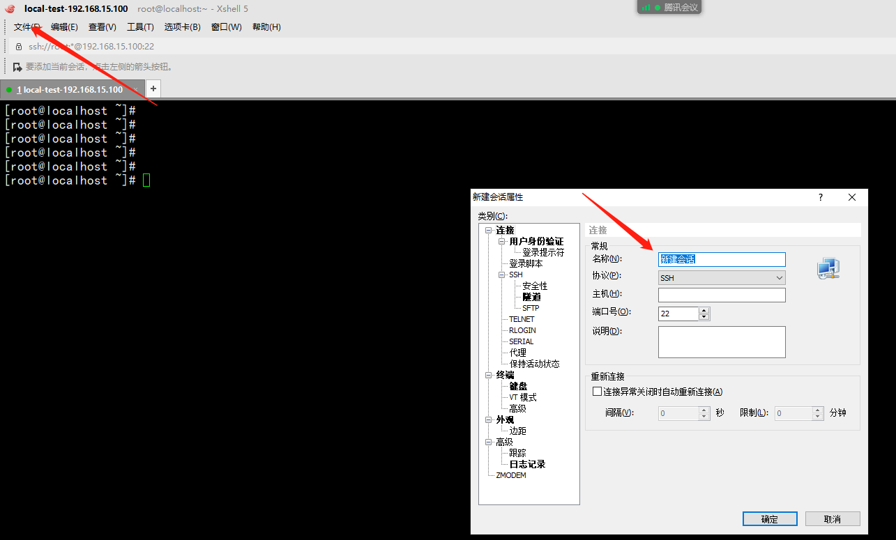896x540 pixels.
Task: Collapse the 高级 top-level tree node
Action: point(489,442)
